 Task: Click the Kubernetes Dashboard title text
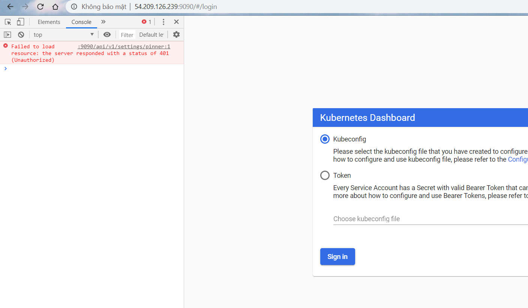point(367,118)
